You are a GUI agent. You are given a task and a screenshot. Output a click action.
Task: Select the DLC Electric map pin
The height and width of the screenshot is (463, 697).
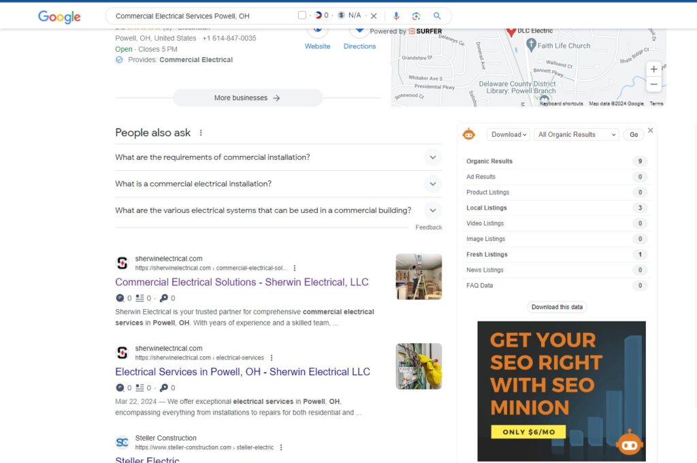click(511, 31)
